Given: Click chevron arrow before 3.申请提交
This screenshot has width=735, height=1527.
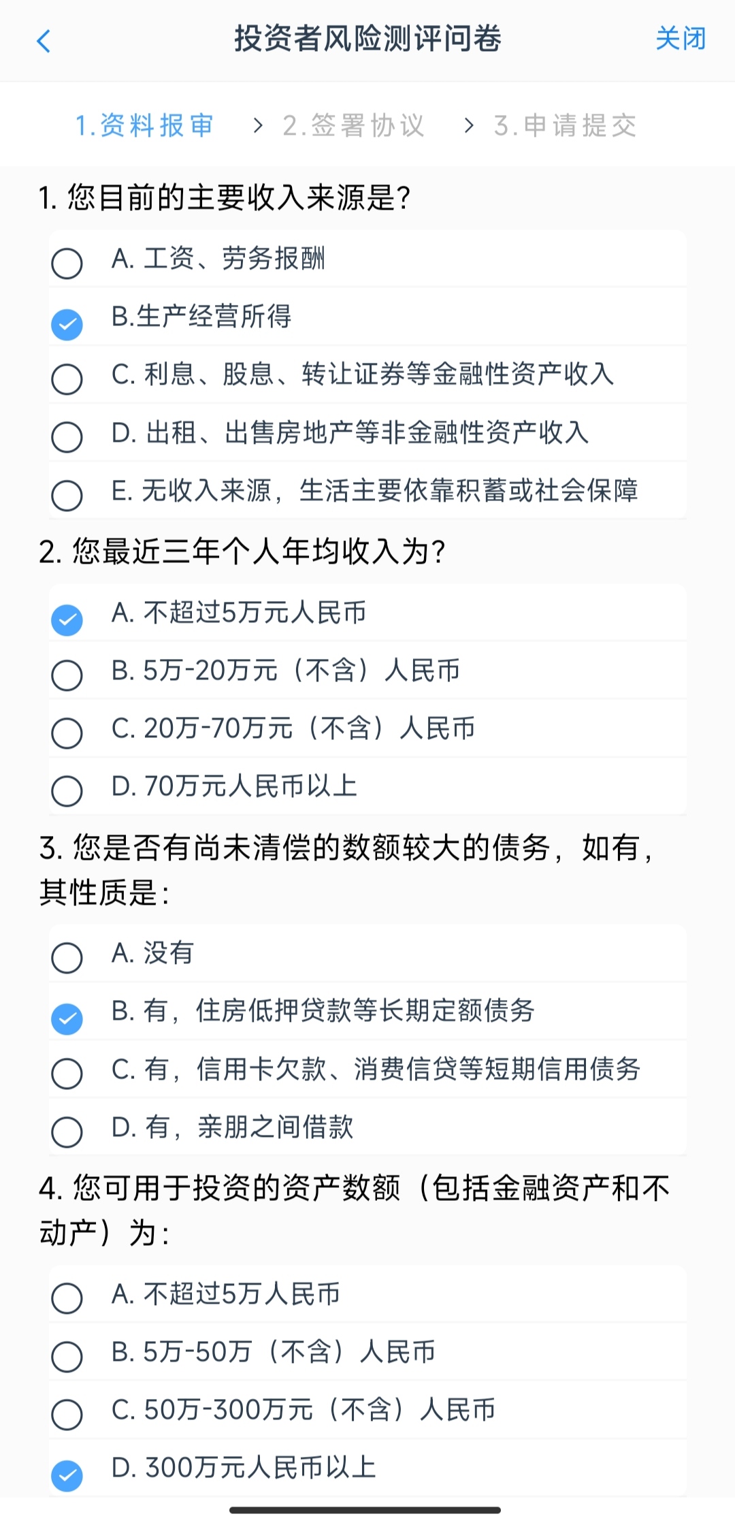Looking at the screenshot, I should [468, 125].
